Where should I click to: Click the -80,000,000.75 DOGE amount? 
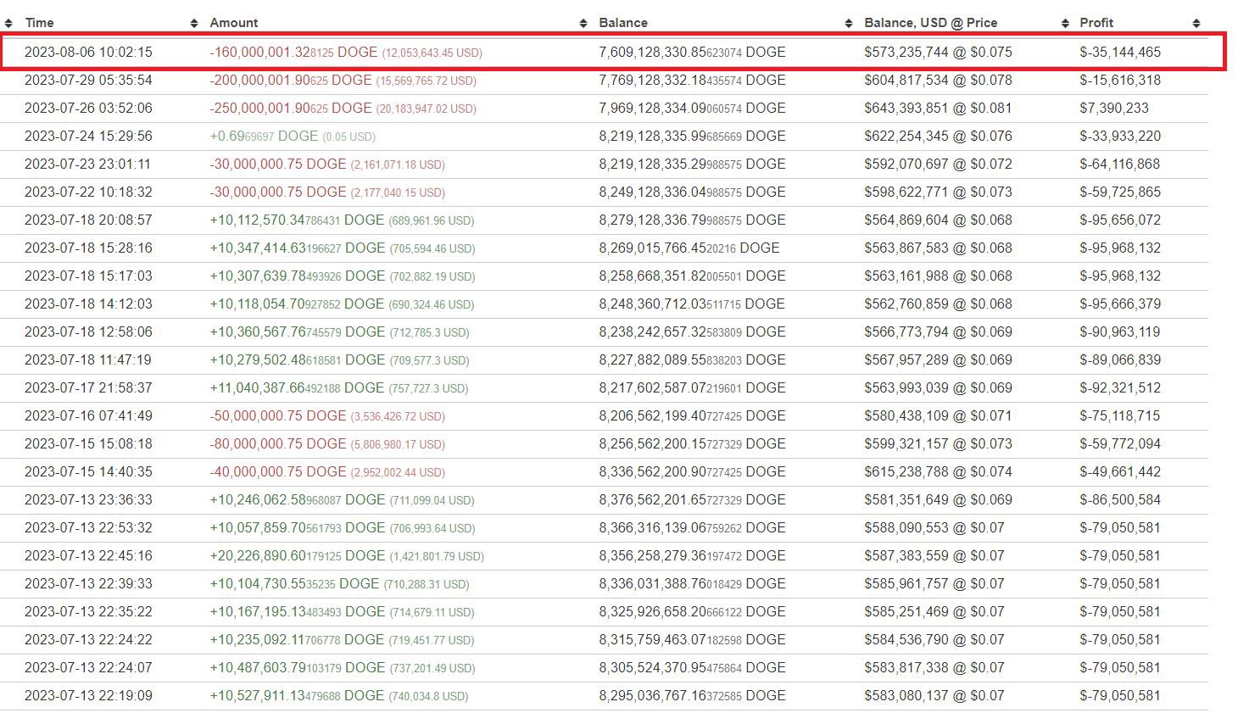click(x=278, y=444)
